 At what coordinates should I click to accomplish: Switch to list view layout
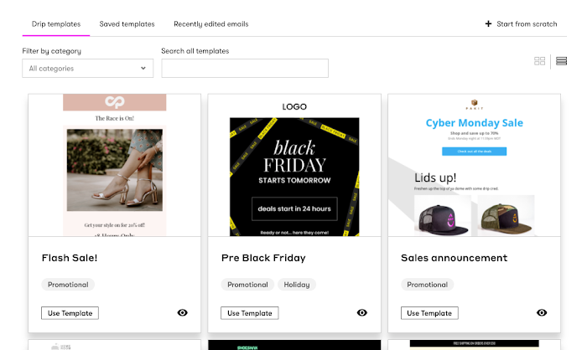[562, 61]
